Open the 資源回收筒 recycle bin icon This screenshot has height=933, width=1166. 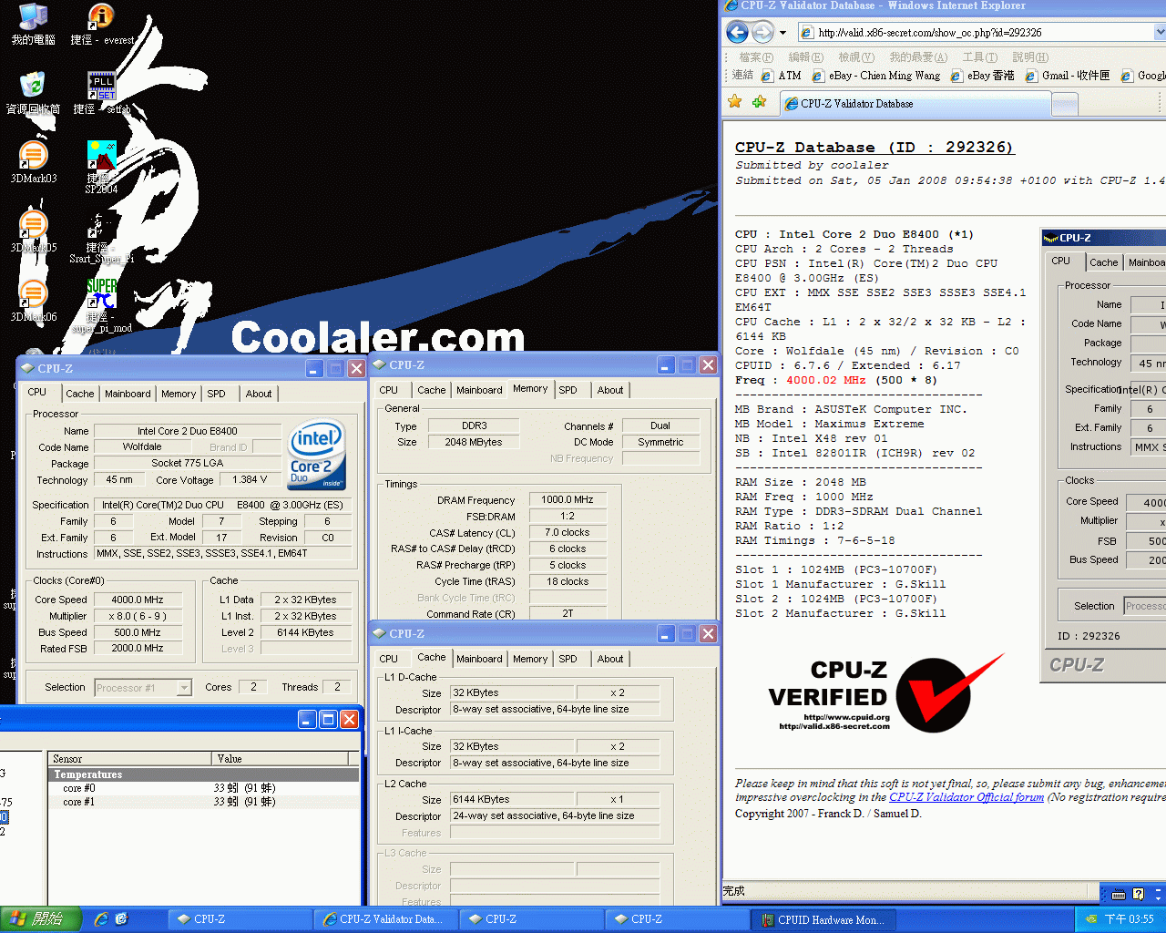[33, 93]
